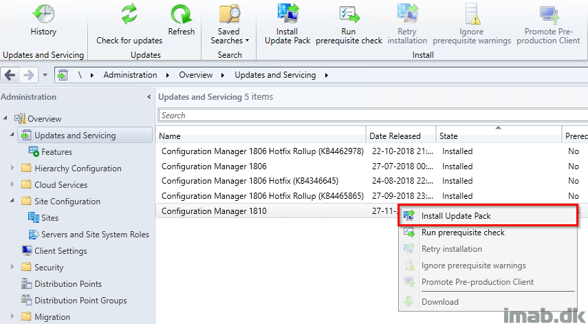Screen dimensions: 588x324
Task: Select the Site Configuration folder
Action: [x=67, y=202]
